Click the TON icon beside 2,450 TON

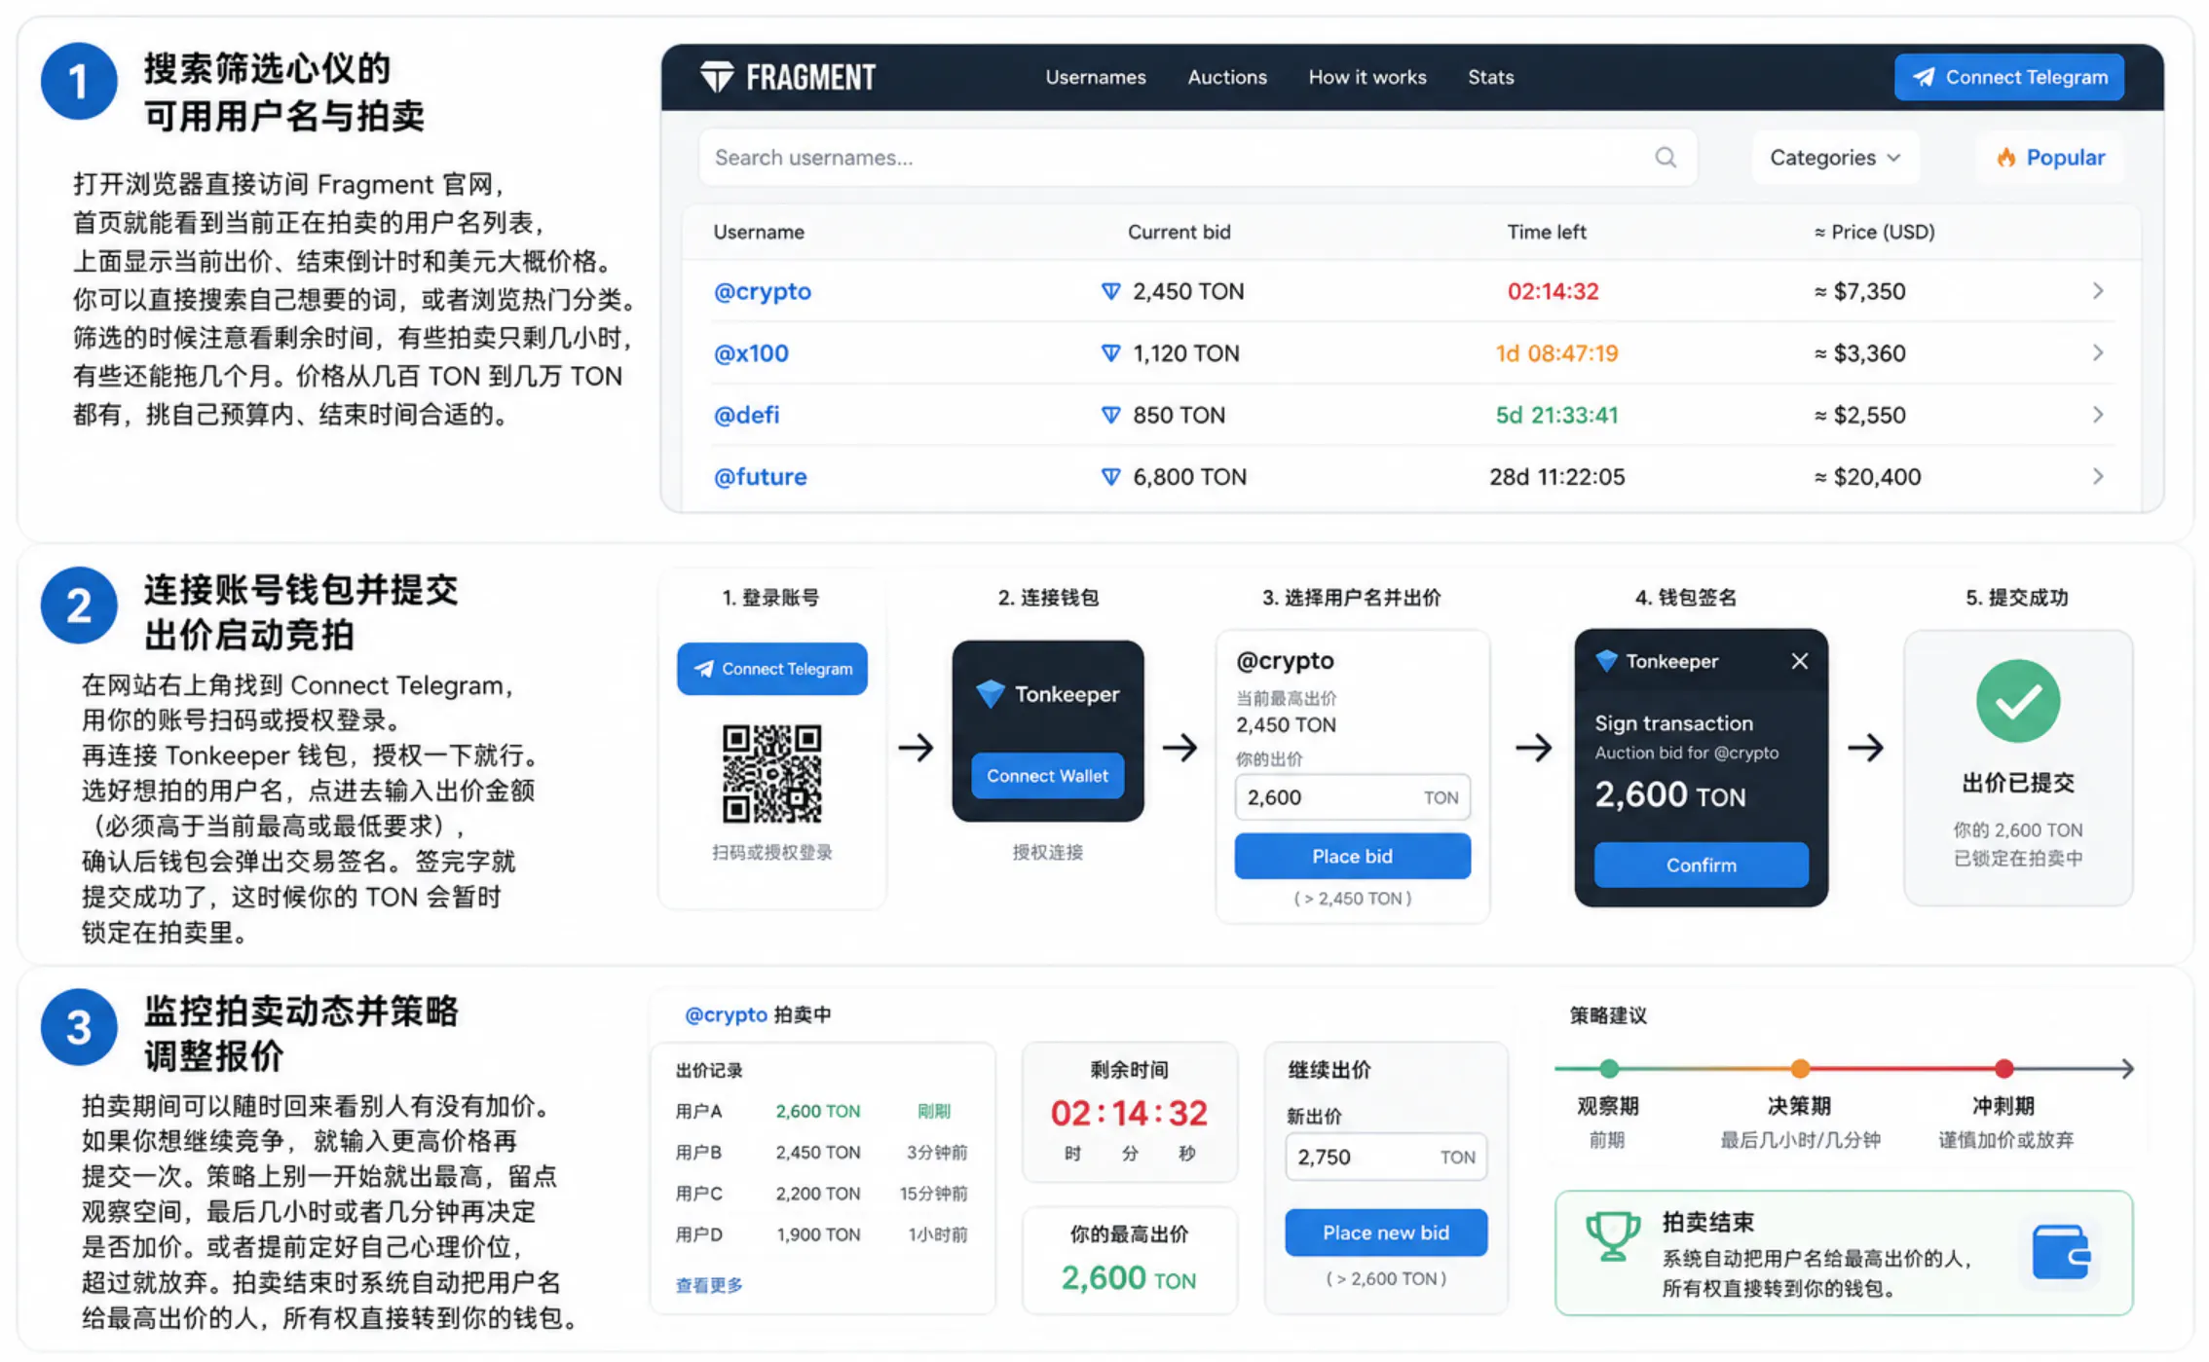pos(1110,291)
